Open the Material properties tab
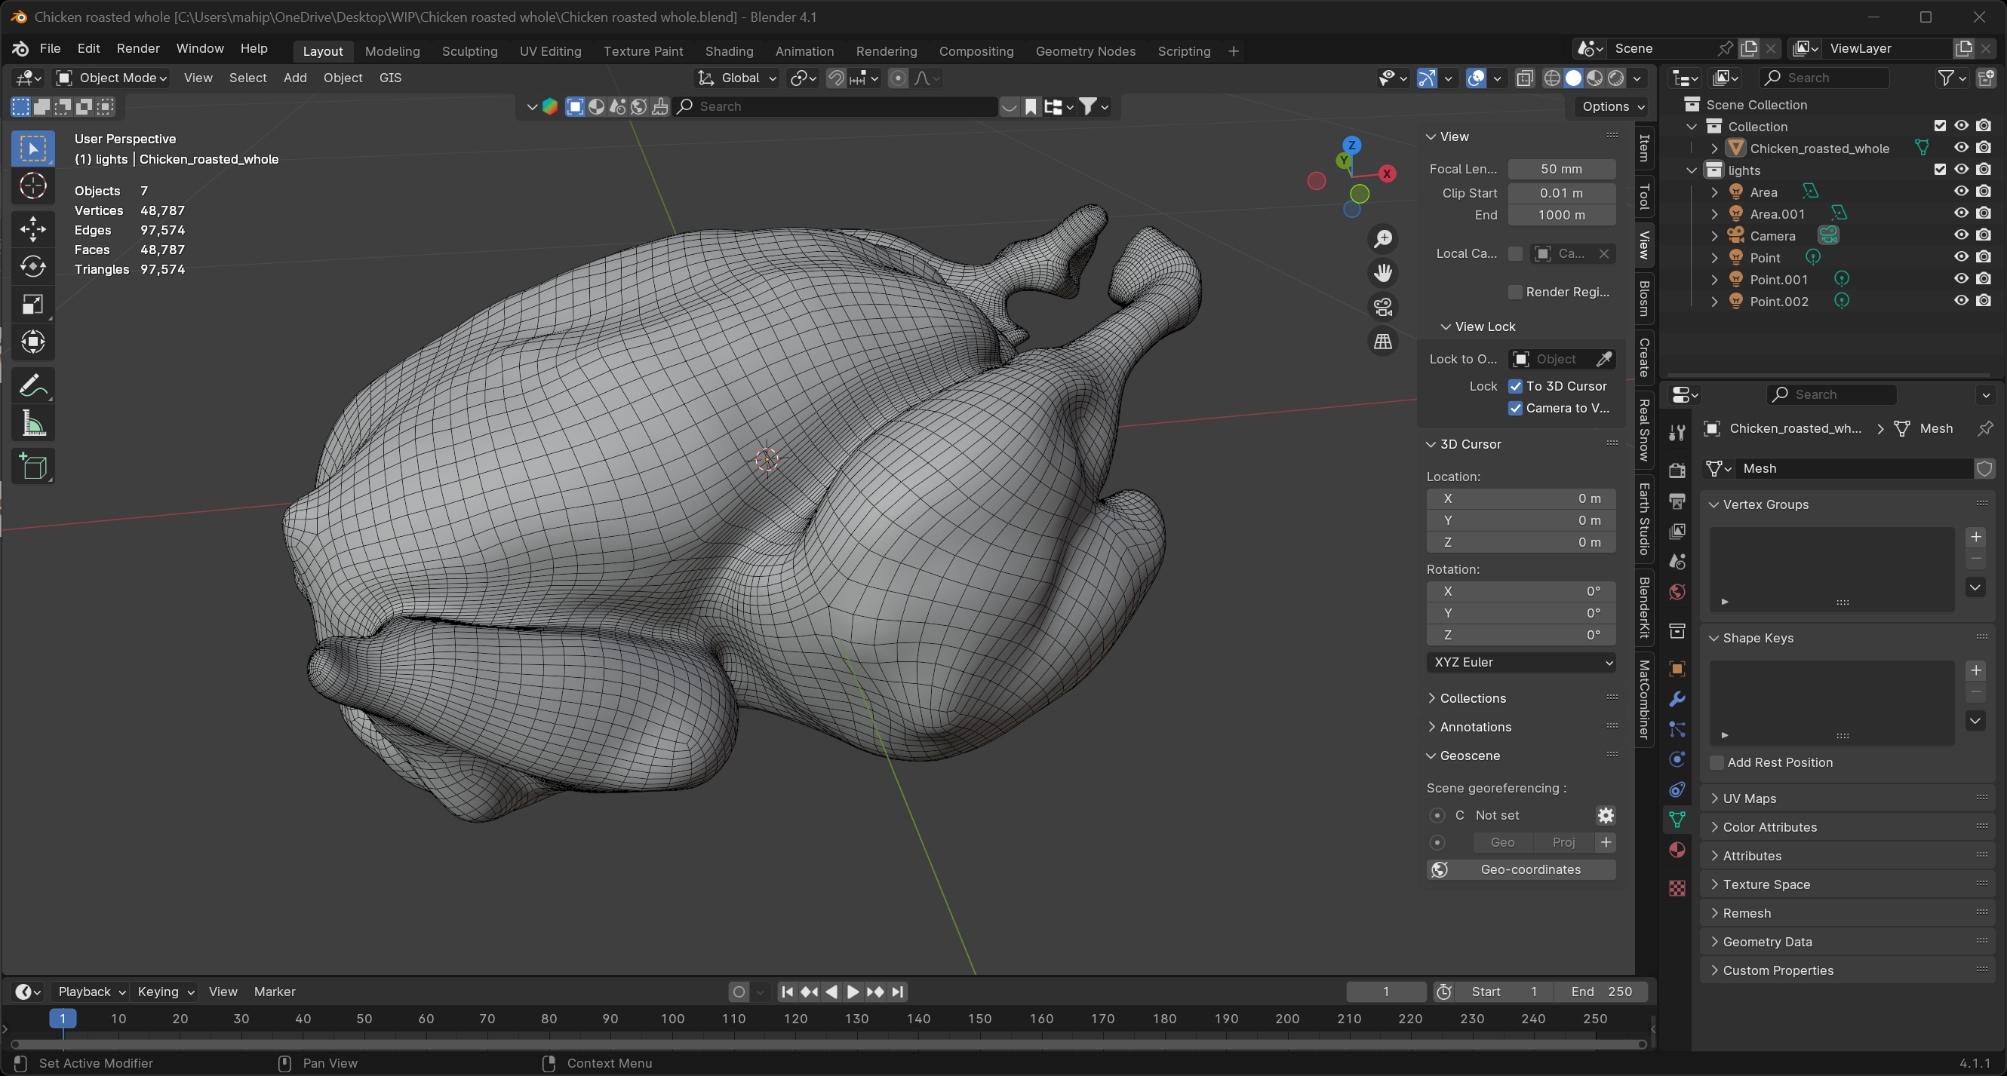 tap(1677, 850)
